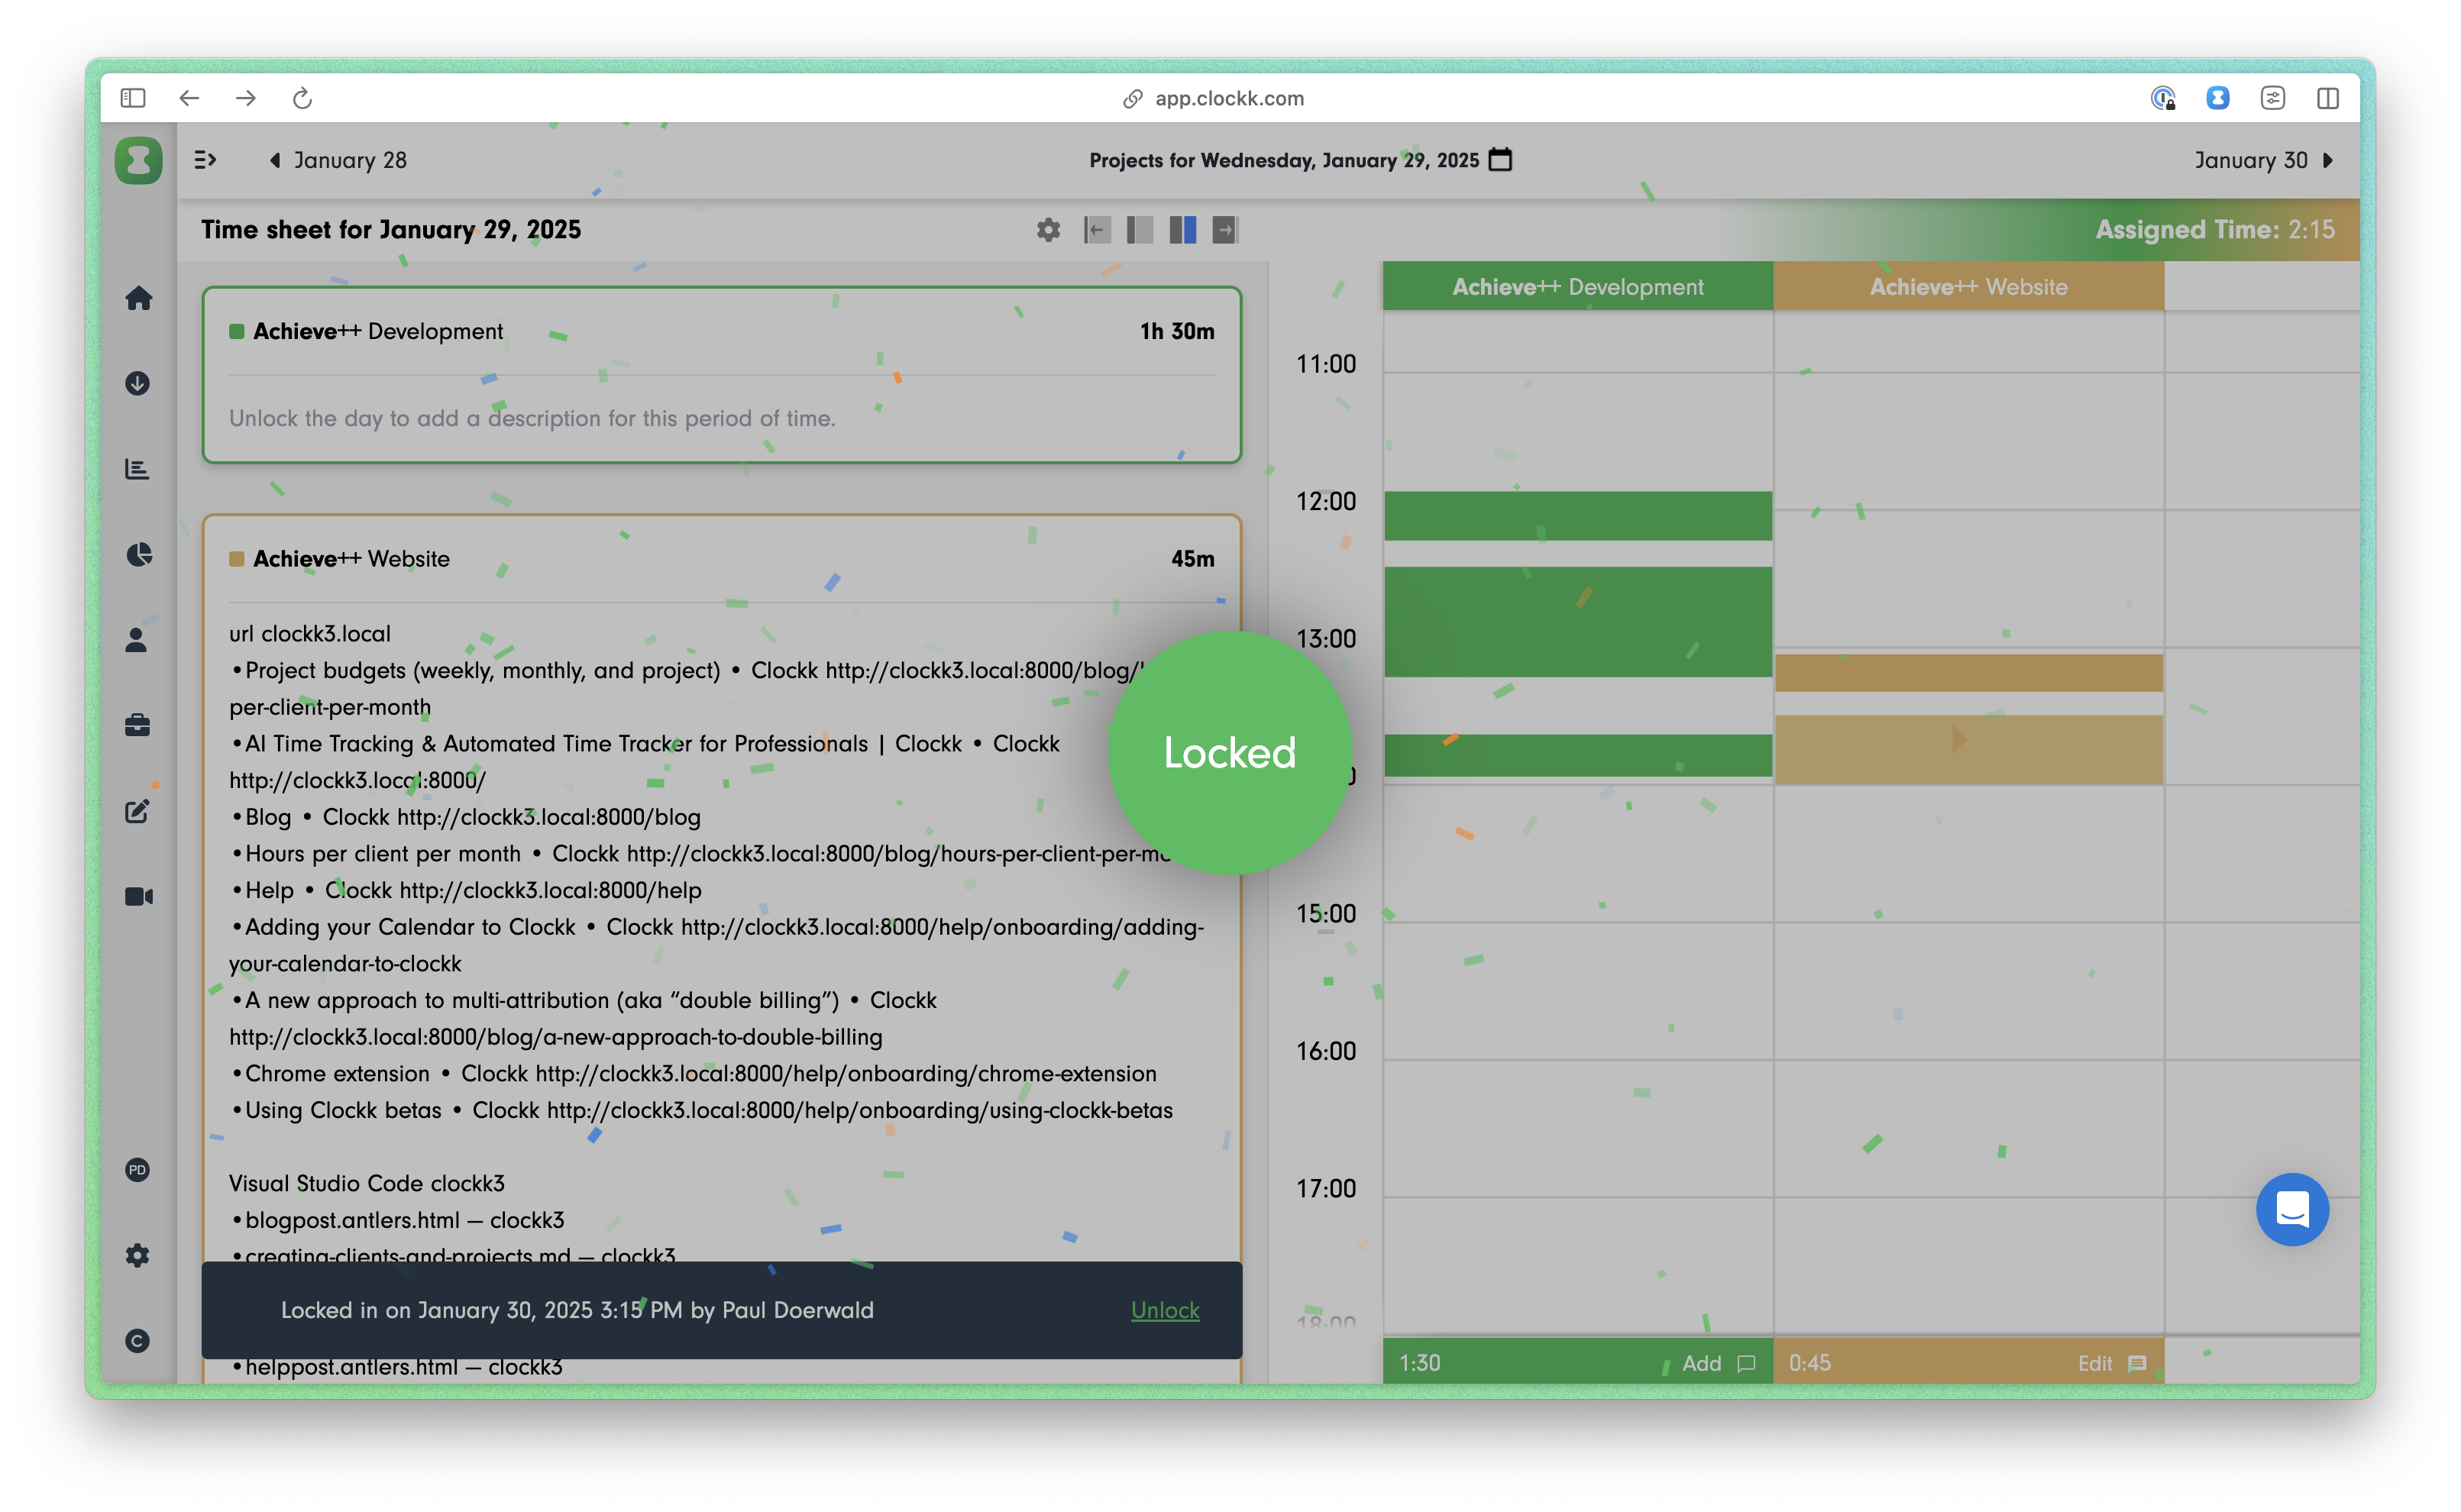Viewport: 2461px width, 1512px height.
Task: Click the Achieve++ Website card title
Action: pyautogui.click(x=351, y=559)
